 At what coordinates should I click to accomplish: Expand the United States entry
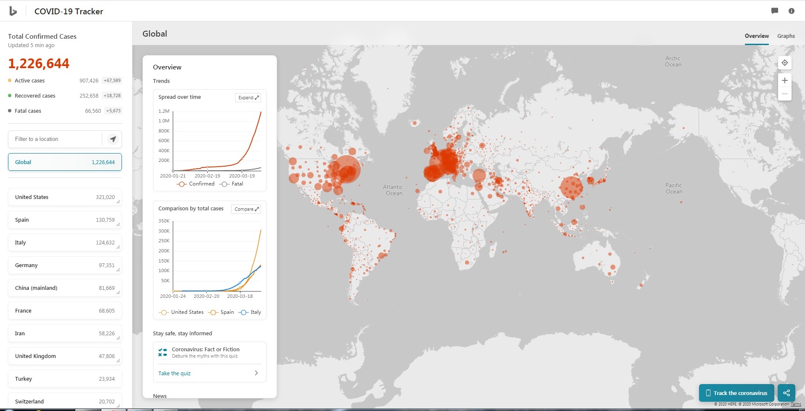coord(118,202)
